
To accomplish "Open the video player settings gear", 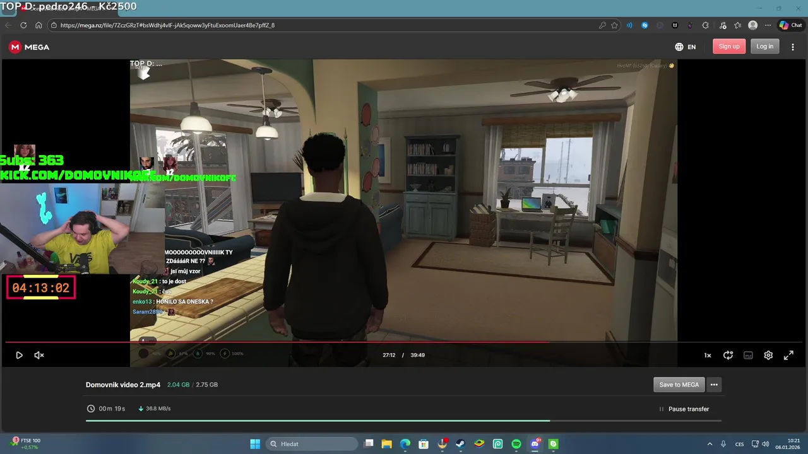I will pos(768,355).
